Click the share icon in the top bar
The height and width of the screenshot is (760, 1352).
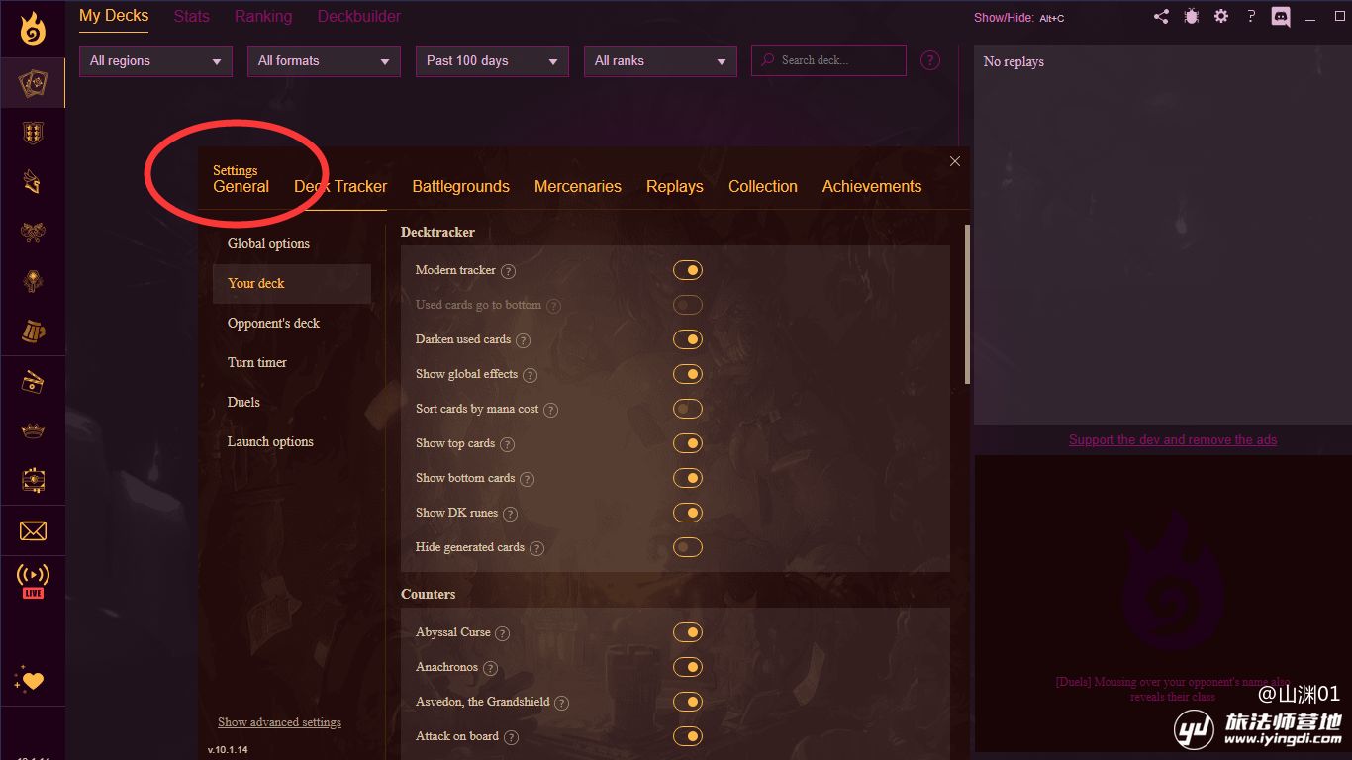tap(1161, 16)
